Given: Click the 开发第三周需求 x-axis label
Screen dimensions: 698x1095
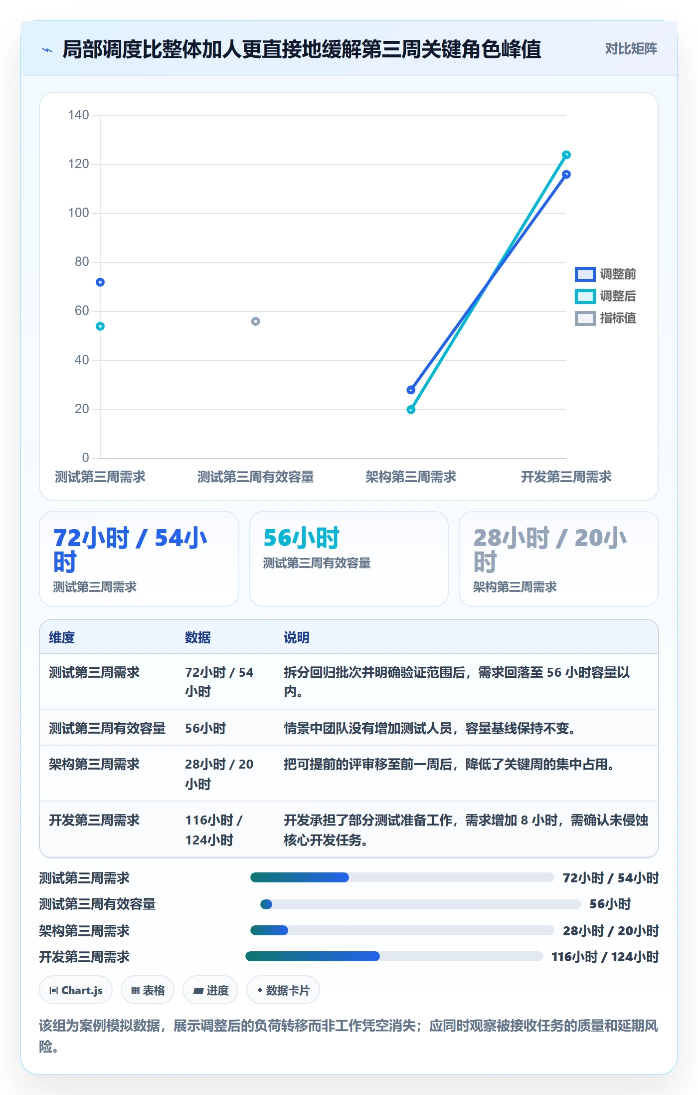Looking at the screenshot, I should (x=566, y=477).
